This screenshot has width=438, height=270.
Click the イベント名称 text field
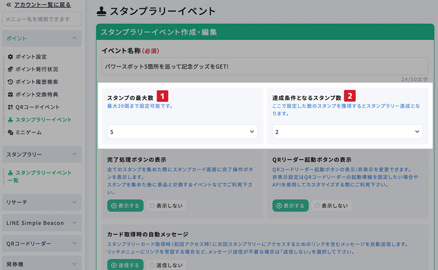265,66
